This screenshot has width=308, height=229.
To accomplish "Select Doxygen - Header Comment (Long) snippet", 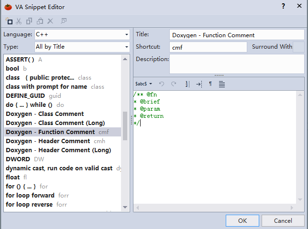I will (x=63, y=150).
